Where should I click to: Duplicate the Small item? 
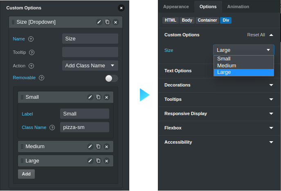[x=99, y=97]
